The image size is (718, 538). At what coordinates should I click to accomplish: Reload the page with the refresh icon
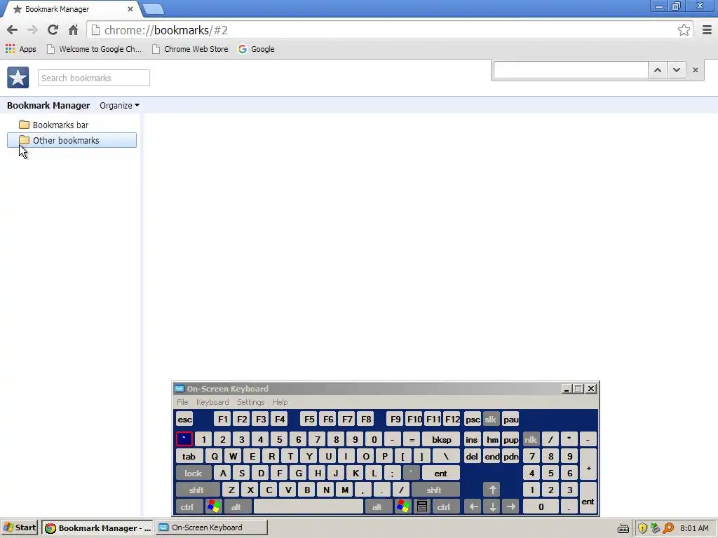[53, 30]
